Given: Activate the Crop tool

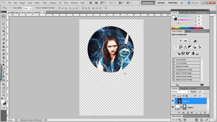Looking at the screenshot, I should tap(4, 31).
